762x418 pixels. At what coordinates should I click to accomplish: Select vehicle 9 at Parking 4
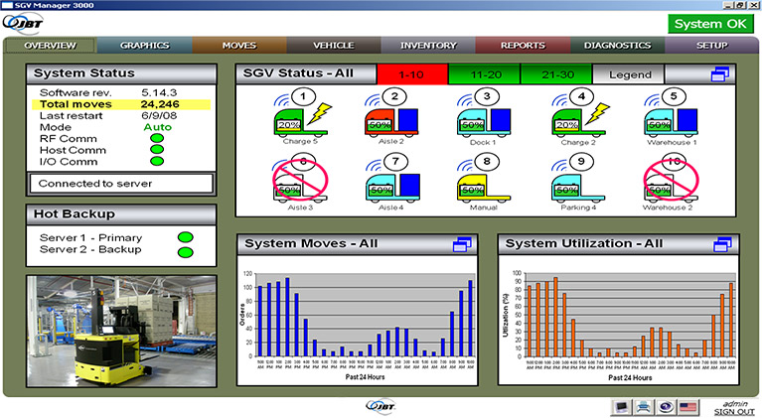click(x=576, y=184)
